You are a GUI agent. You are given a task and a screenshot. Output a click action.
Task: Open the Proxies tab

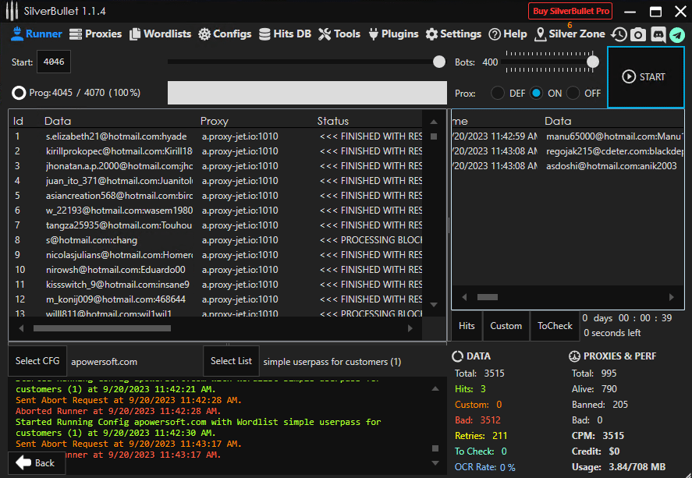click(95, 34)
